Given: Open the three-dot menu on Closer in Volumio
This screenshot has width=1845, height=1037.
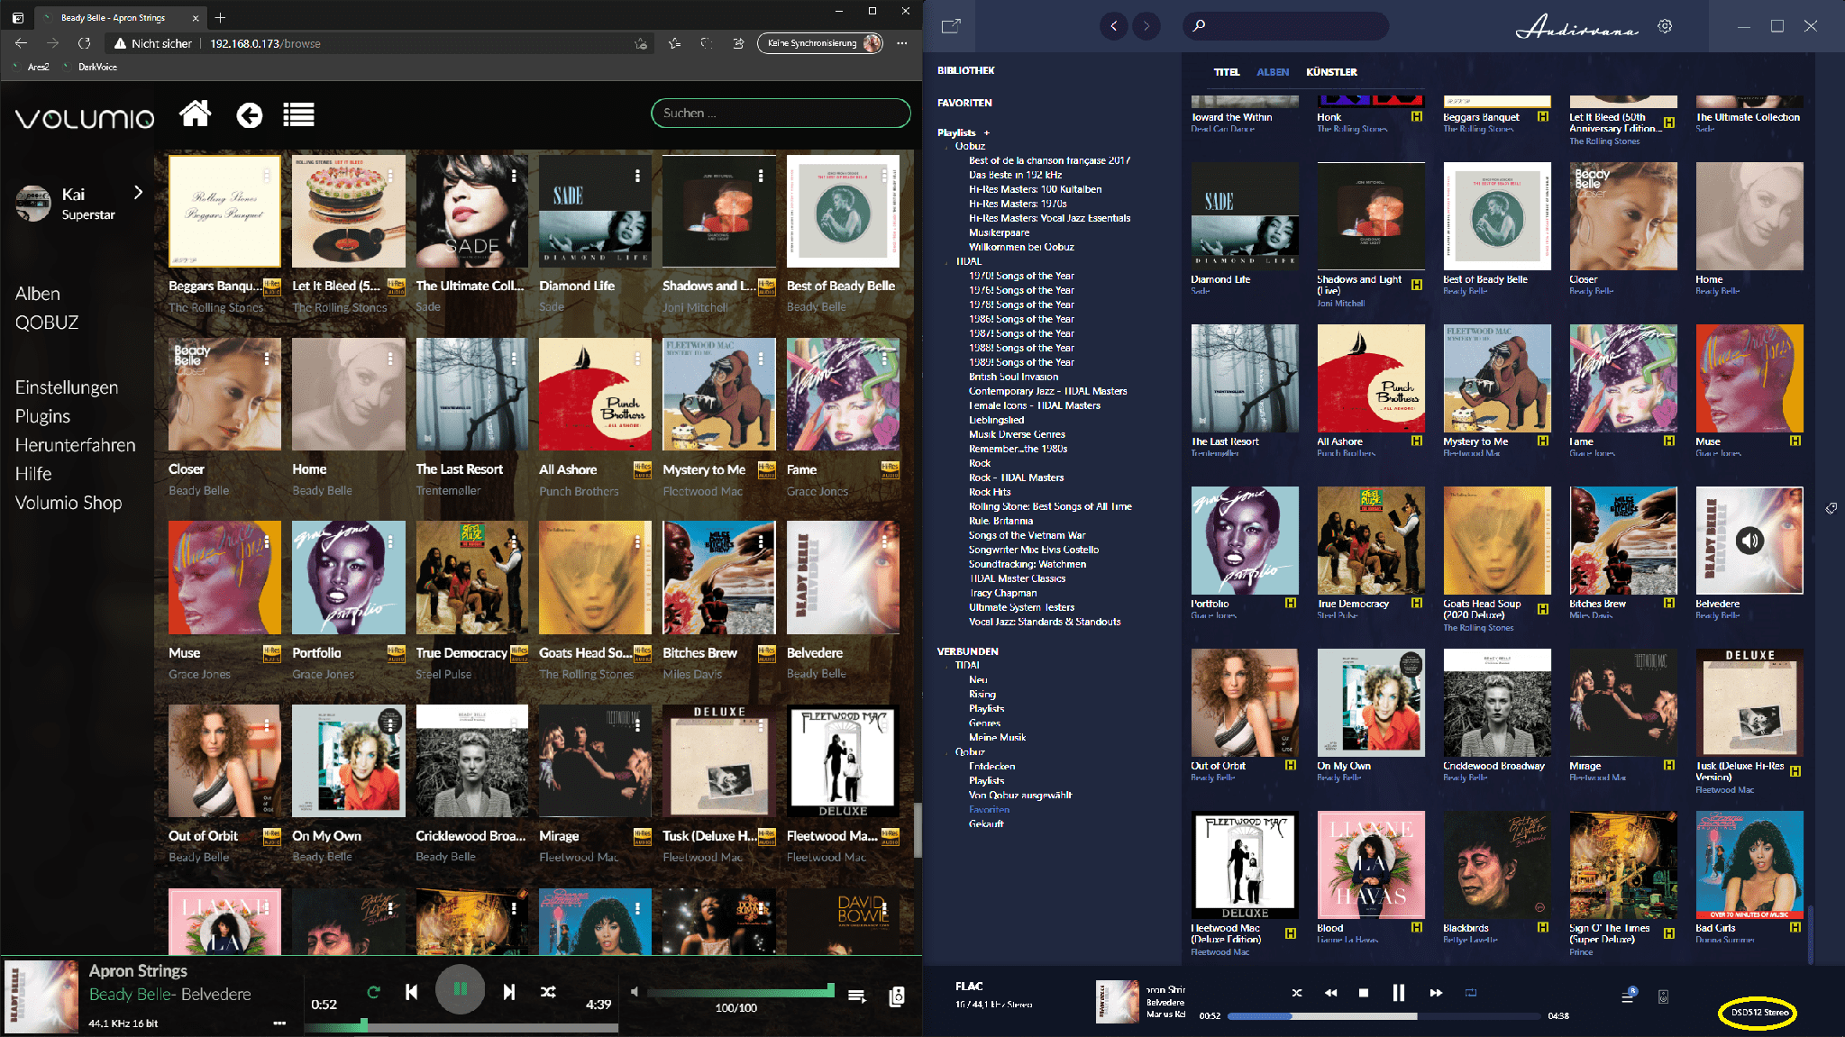Looking at the screenshot, I should coord(267,358).
